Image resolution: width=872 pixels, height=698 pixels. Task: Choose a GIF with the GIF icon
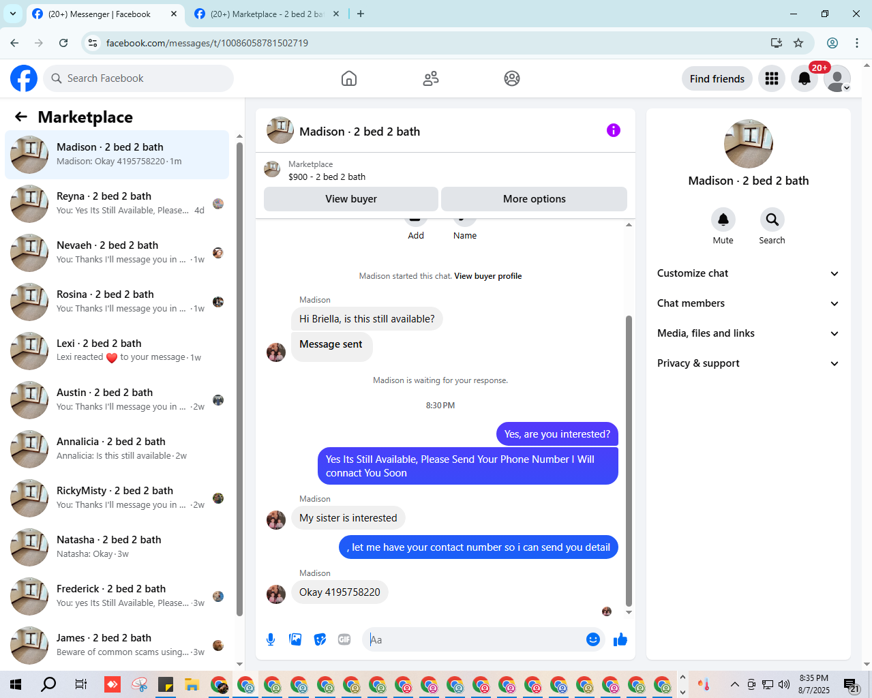[x=344, y=639]
